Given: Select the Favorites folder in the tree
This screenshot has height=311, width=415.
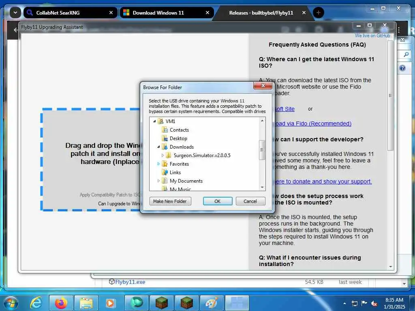Looking at the screenshot, I should pos(179,164).
